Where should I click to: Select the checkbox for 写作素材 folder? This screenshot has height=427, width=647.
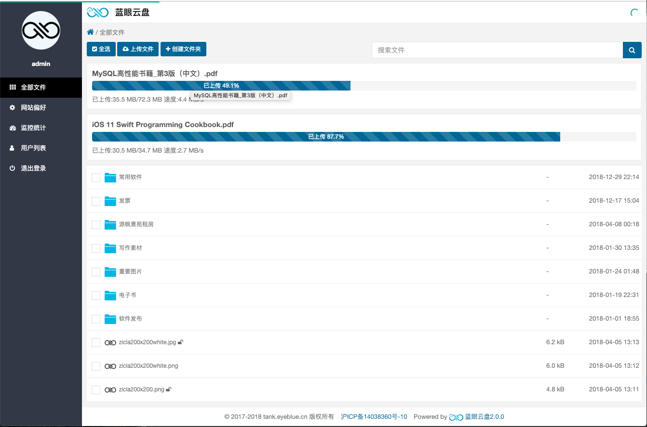coord(96,248)
